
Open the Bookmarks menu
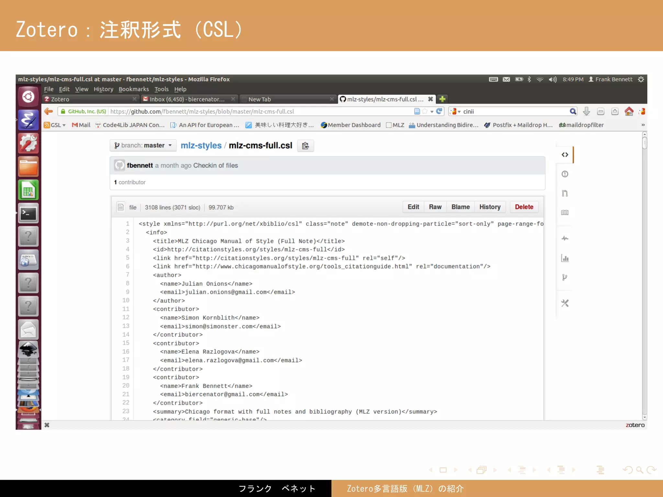tap(133, 89)
